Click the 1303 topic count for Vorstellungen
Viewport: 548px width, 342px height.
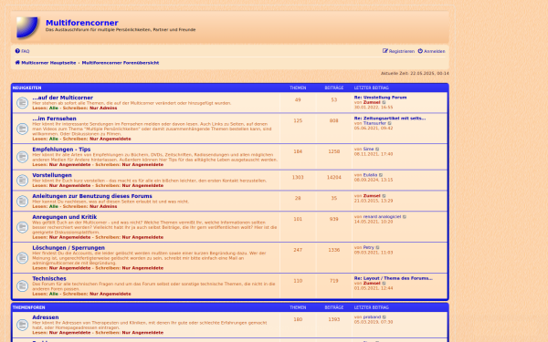point(298,178)
